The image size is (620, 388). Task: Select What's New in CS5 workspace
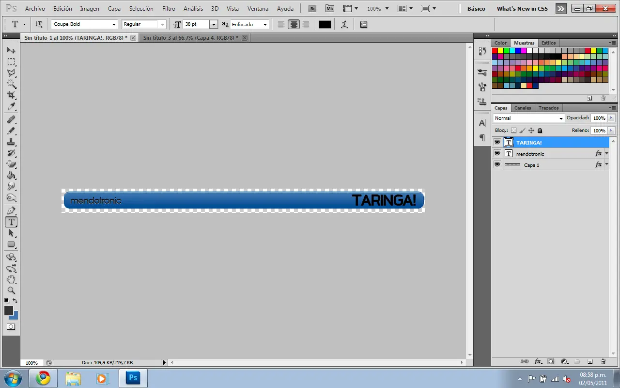(x=522, y=9)
